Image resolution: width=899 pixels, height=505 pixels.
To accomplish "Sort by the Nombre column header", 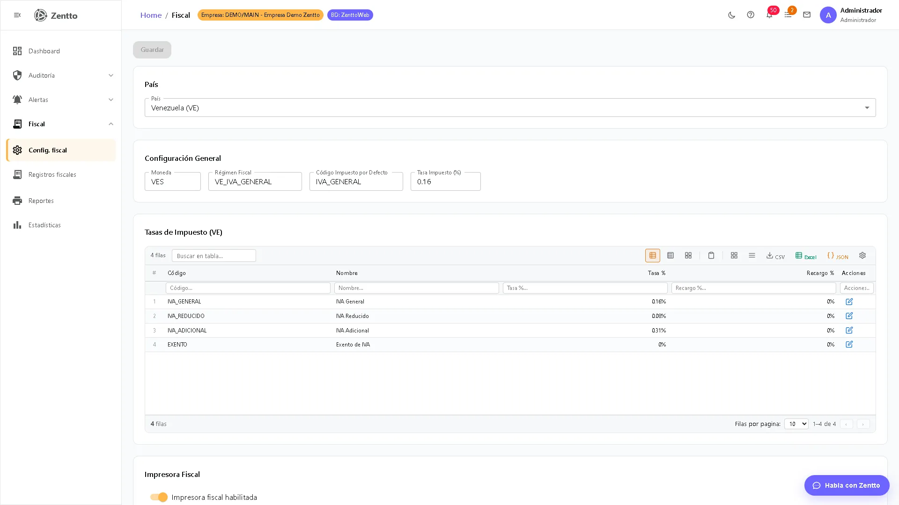I will (x=347, y=273).
